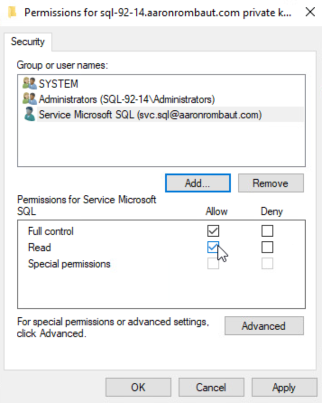Toggle Allow checkbox for Full control

point(213,231)
